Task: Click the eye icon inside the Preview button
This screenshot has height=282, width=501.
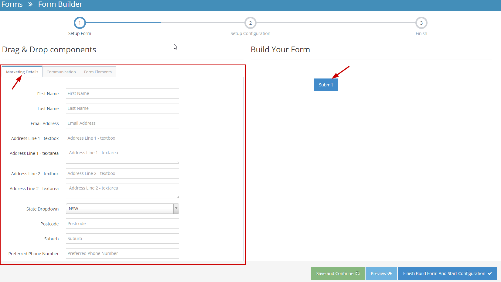Action: pyautogui.click(x=390, y=273)
